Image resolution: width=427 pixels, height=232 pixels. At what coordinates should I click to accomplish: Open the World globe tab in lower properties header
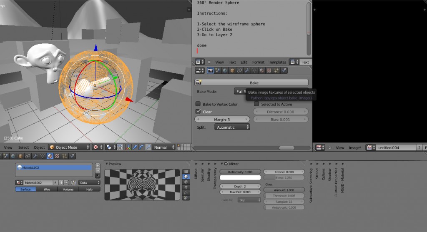13,156
